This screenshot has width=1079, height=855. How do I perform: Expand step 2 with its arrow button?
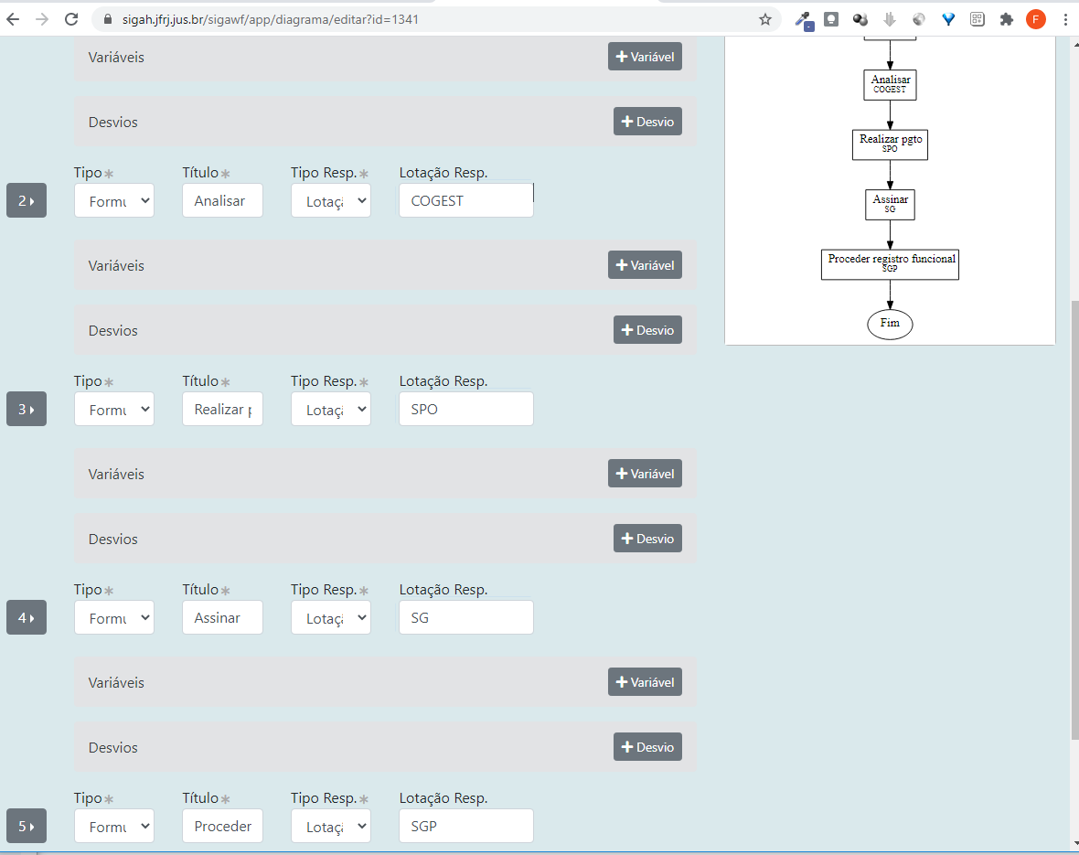[x=27, y=201]
